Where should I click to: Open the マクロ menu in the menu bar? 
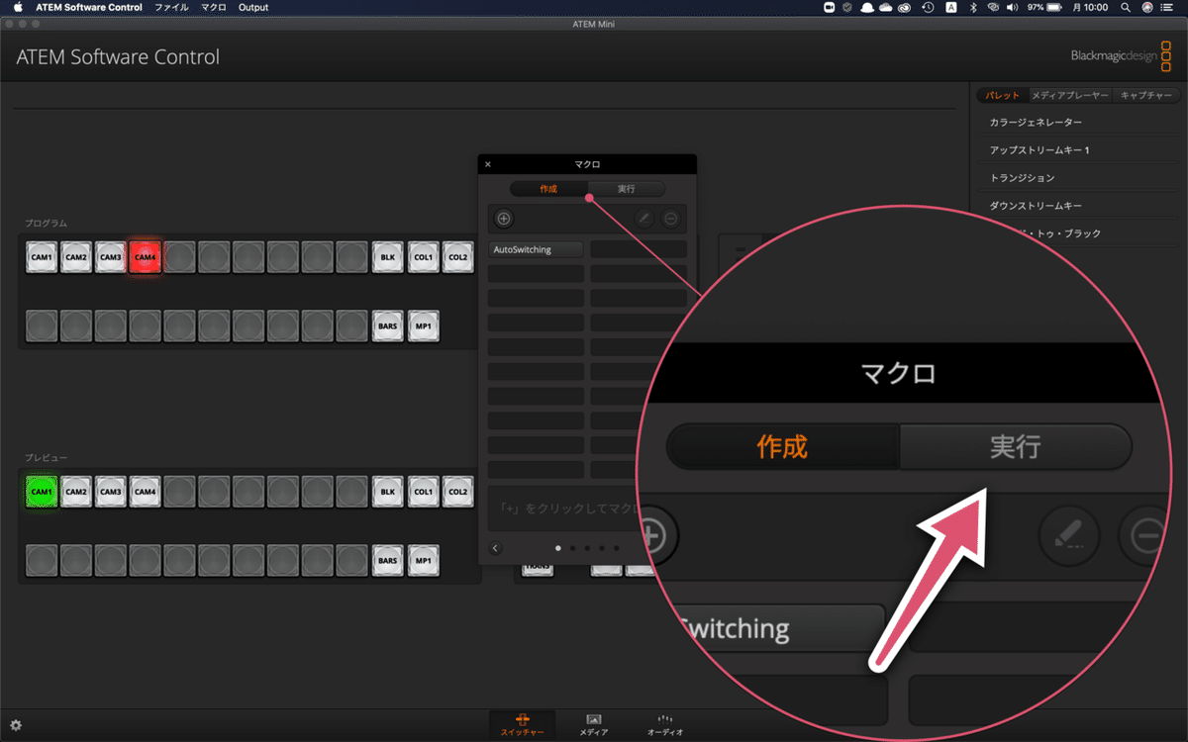(x=212, y=7)
